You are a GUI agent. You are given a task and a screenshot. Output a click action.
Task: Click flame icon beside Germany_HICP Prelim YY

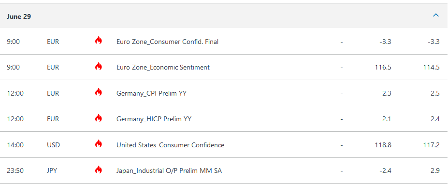coord(98,118)
